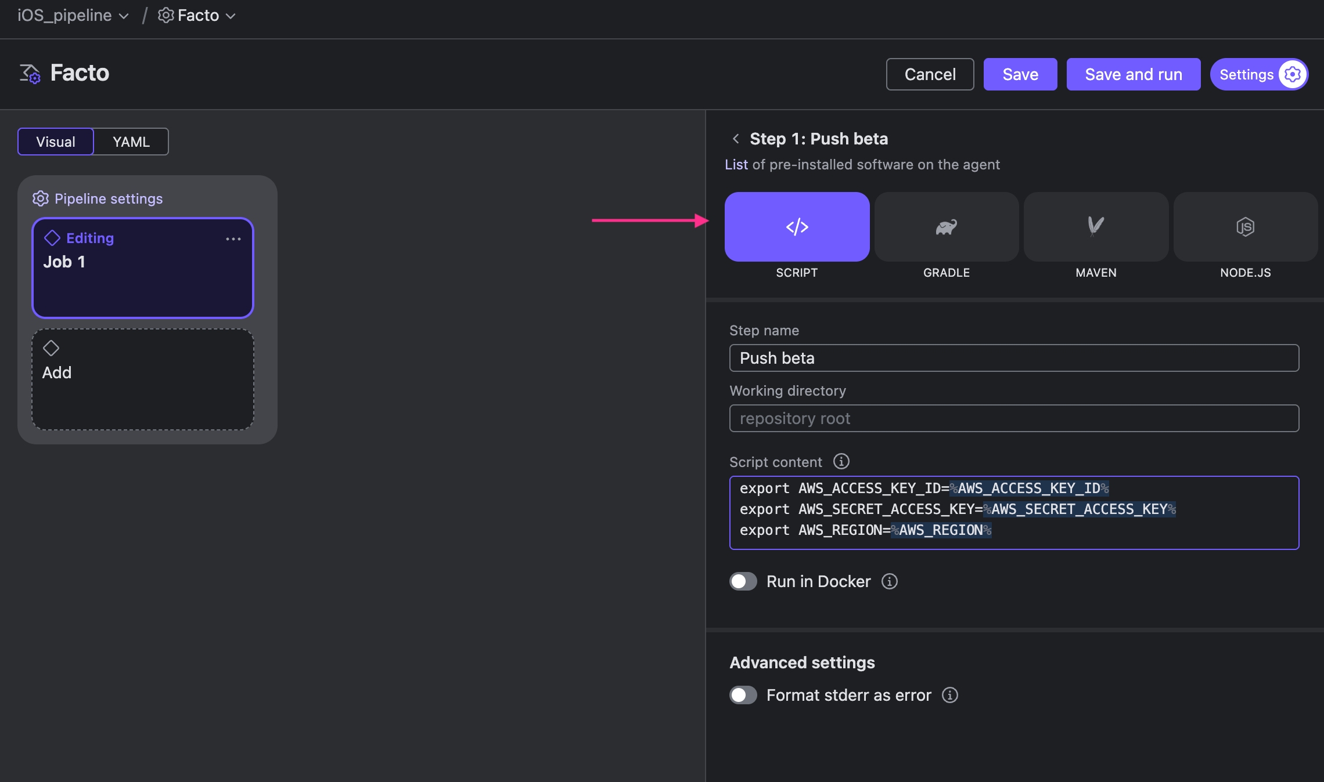The image size is (1324, 782).
Task: Click Add to create a new job
Action: click(x=143, y=379)
